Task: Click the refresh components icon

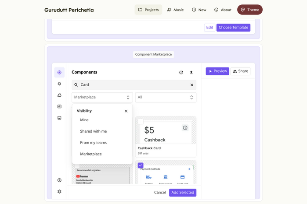Action: [x=181, y=72]
